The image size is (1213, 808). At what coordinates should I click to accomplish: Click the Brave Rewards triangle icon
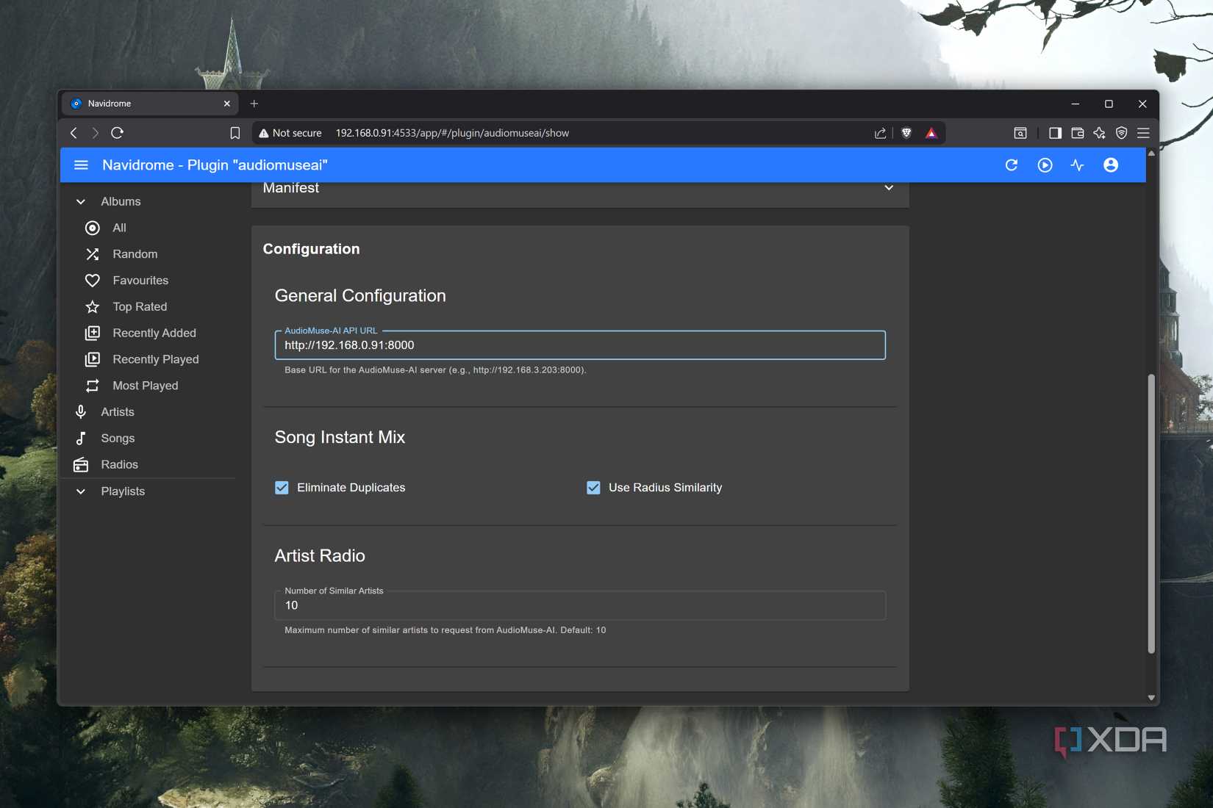click(x=931, y=133)
